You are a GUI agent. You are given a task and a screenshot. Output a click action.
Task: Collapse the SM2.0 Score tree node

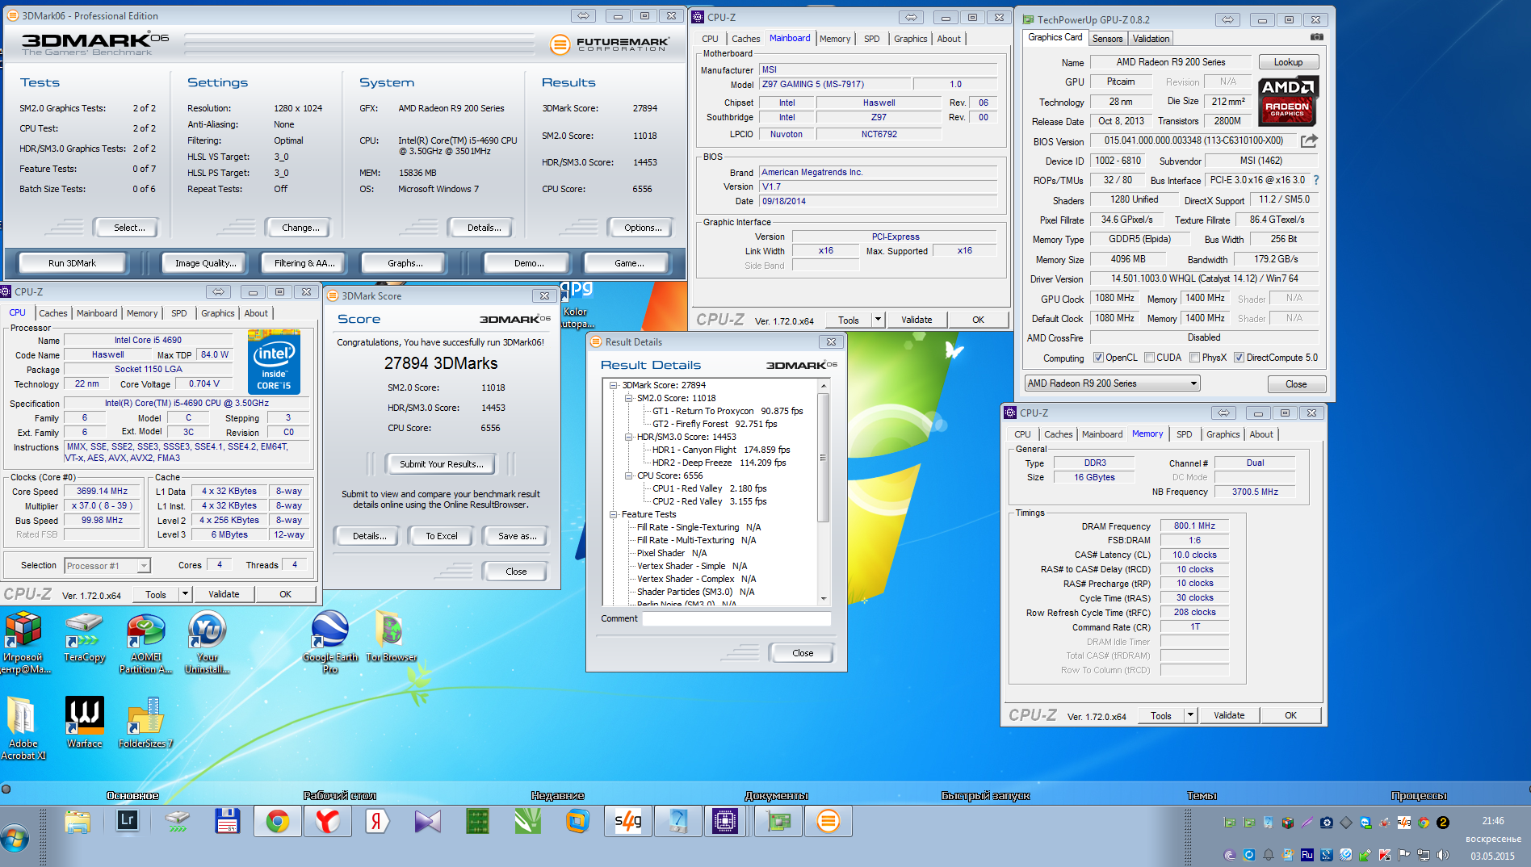click(x=628, y=398)
